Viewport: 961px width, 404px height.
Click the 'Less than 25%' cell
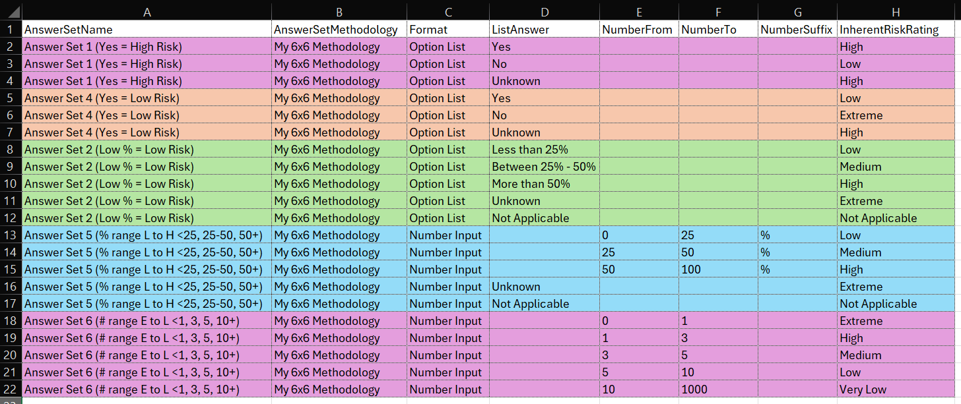pos(544,150)
